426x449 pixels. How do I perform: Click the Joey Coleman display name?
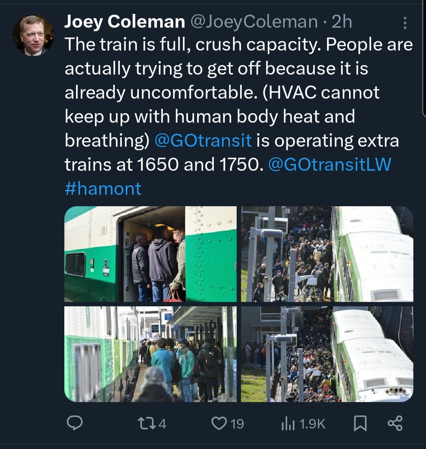click(125, 22)
